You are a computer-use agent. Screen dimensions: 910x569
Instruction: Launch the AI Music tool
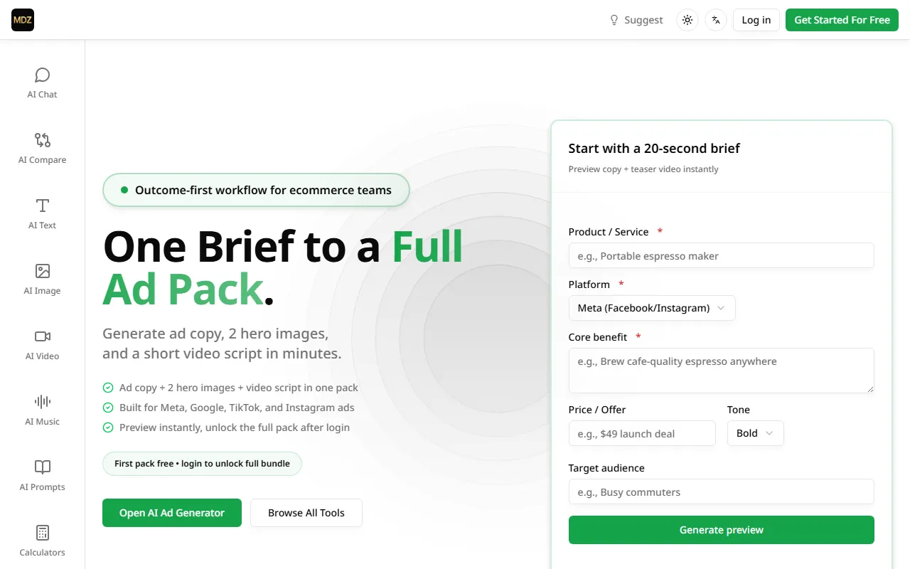point(43,410)
